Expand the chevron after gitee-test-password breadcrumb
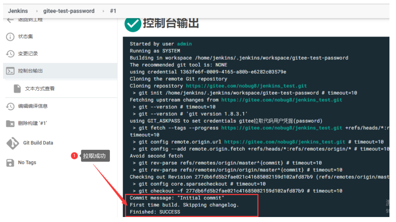 (x=103, y=11)
